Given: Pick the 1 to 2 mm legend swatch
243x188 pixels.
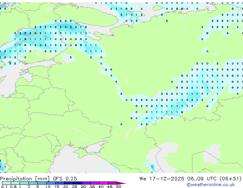Looking at the screenshot, I should coord(24,183).
